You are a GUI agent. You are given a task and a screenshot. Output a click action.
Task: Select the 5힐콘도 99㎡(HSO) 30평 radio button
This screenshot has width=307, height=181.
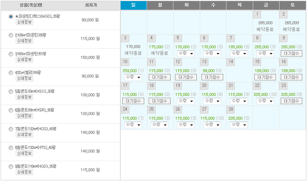click(x=11, y=91)
